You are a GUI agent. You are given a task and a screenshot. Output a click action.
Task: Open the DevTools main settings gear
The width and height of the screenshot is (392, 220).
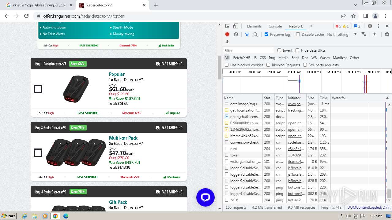(x=370, y=26)
